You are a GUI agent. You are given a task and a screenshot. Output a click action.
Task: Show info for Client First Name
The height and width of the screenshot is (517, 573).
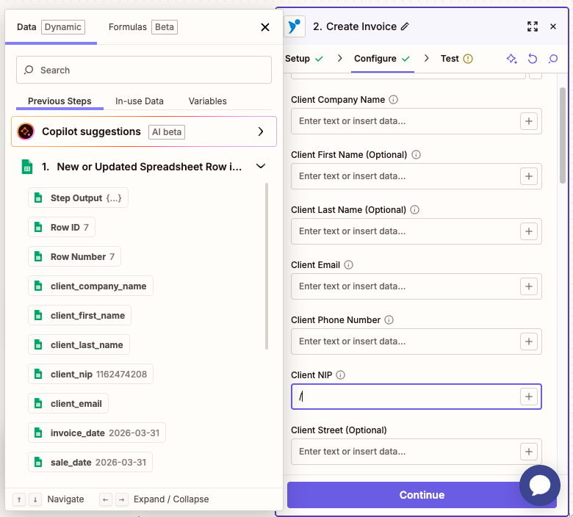416,155
